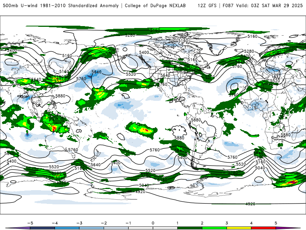Click the '5880' contour label over South America
This screenshot has width=306, height=230.
[x=196, y=120]
